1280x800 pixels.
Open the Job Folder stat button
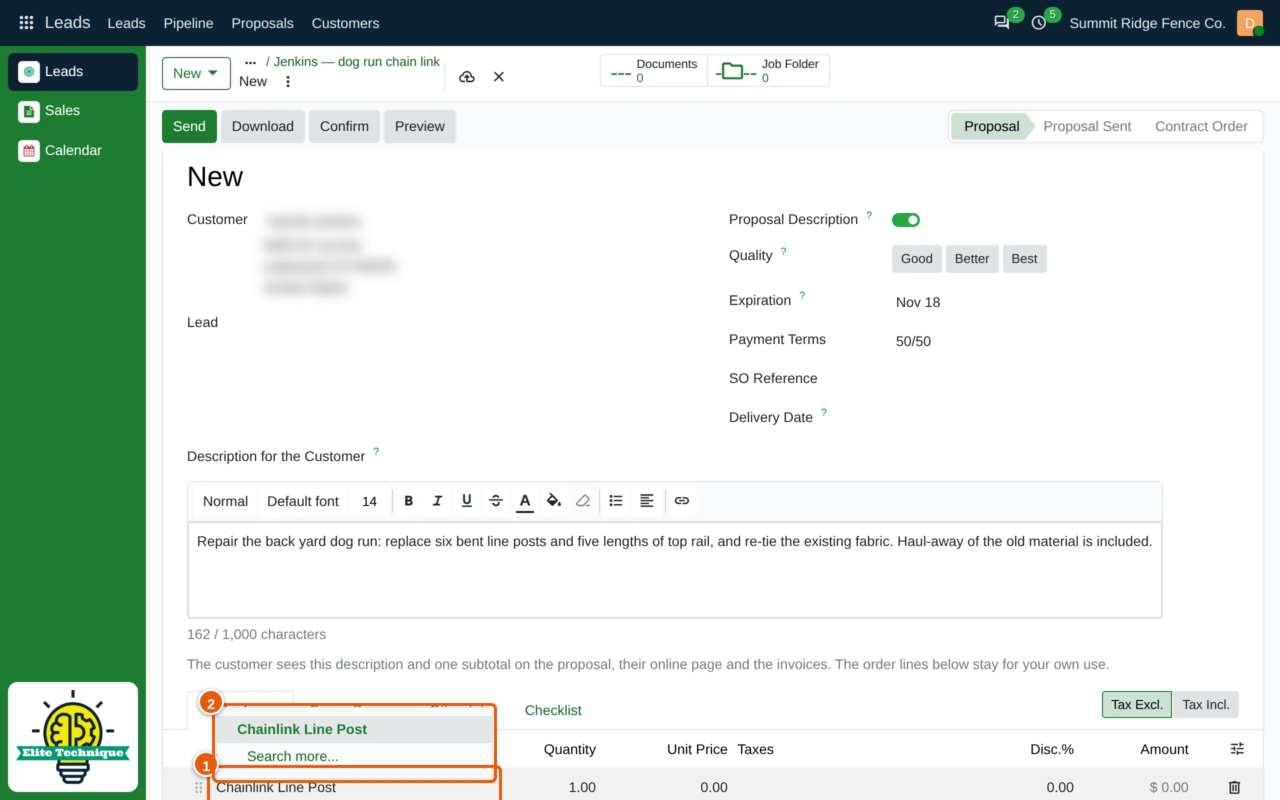tap(768, 70)
